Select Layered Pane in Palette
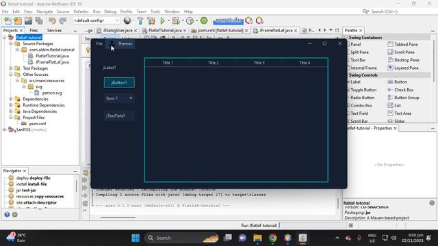The height and width of the screenshot is (246, 438). pos(403,68)
